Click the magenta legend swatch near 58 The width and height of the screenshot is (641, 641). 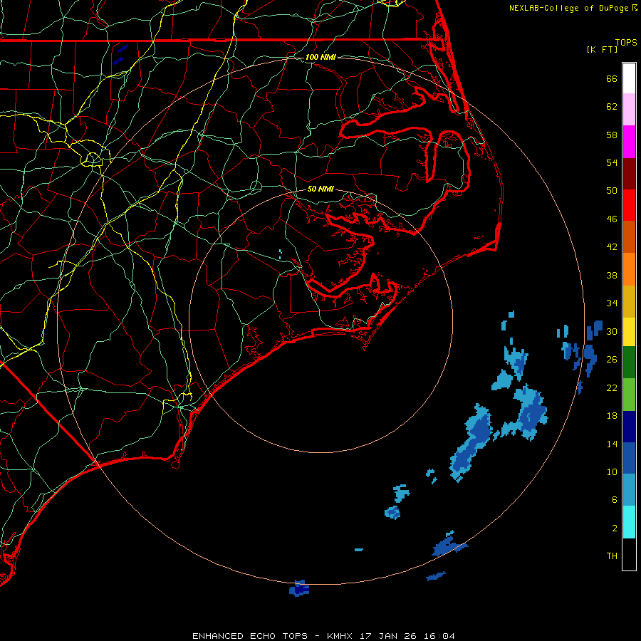point(629,142)
